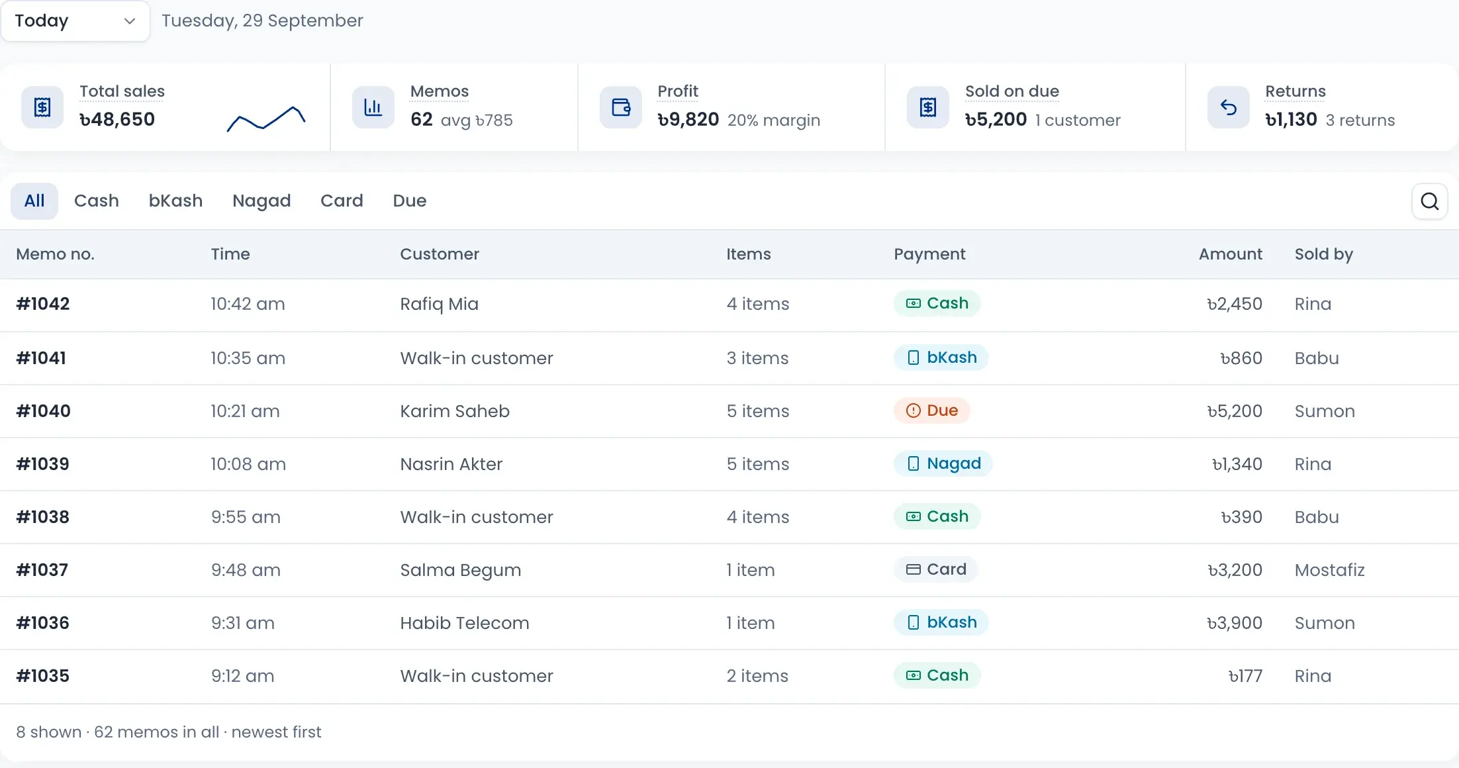Switch to the bKash filter tab
This screenshot has height=768, width=1459.
point(175,201)
